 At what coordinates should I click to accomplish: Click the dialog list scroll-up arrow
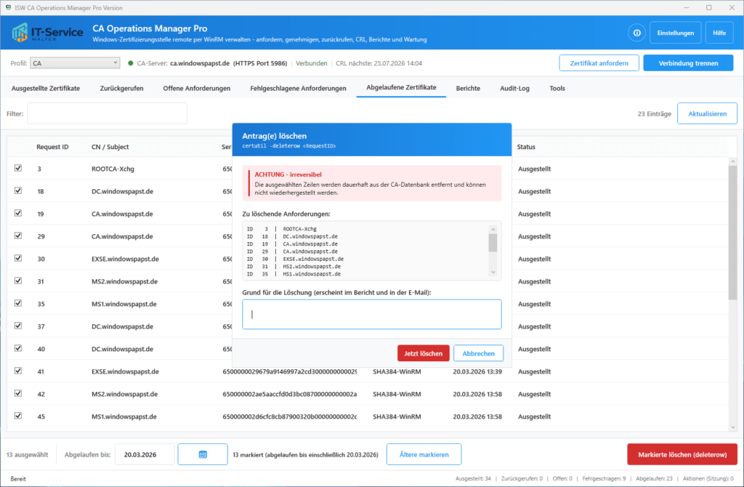click(493, 229)
